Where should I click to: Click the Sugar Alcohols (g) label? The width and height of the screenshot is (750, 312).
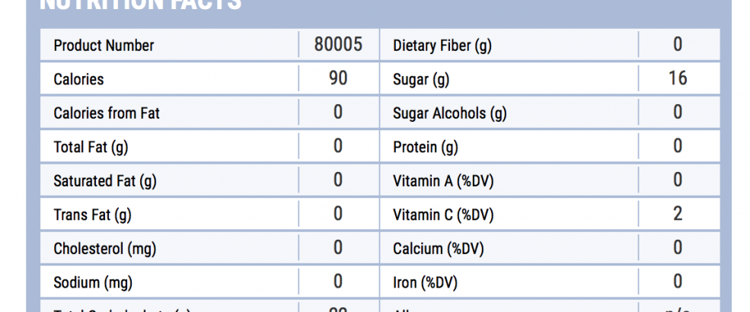(x=449, y=113)
